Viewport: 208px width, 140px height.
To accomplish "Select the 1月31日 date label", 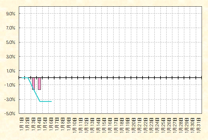I will point(199,124).
